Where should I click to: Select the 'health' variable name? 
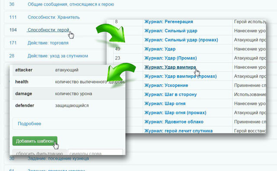click(x=22, y=82)
